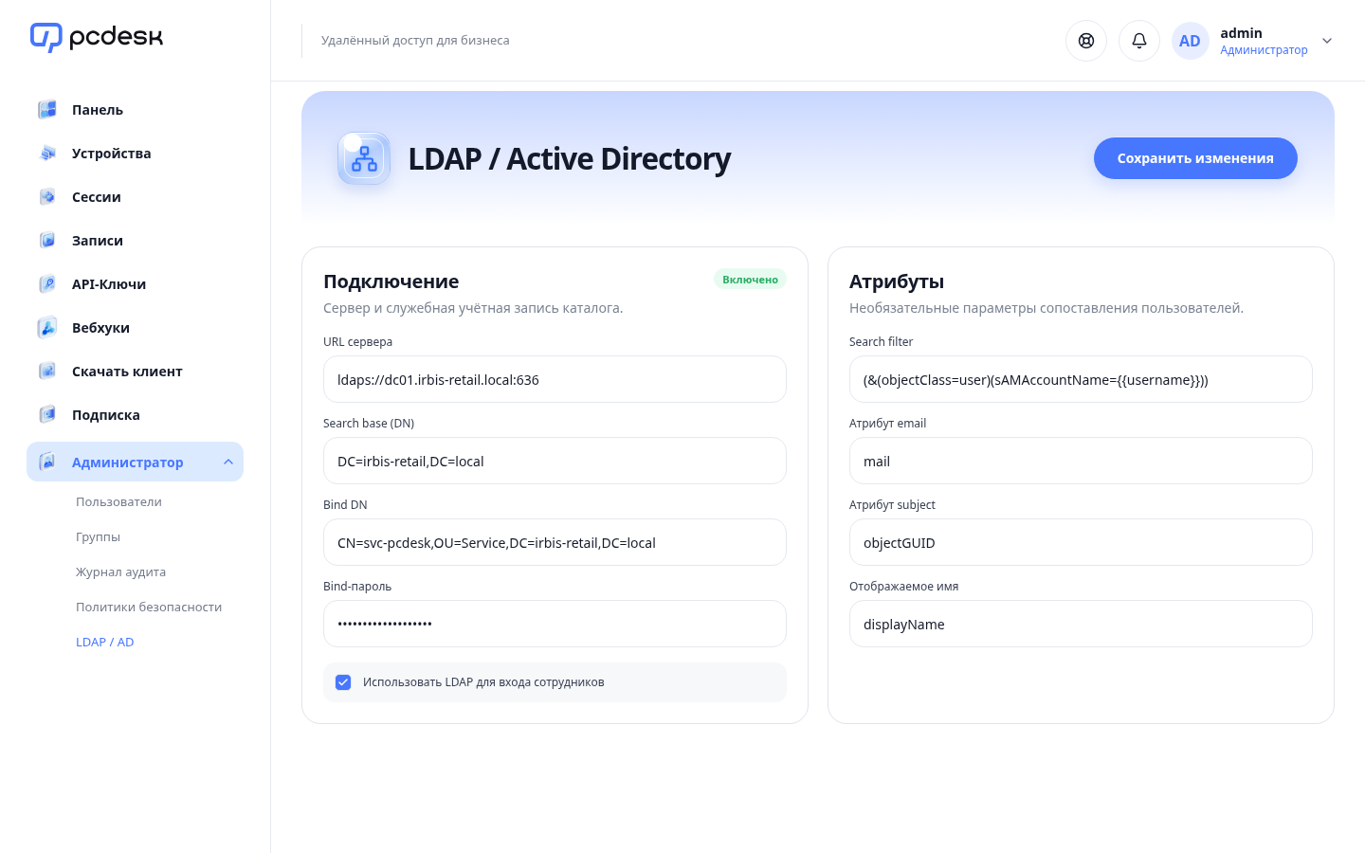Click the Отображаемое имя field
1365x853 pixels.
(x=1081, y=624)
